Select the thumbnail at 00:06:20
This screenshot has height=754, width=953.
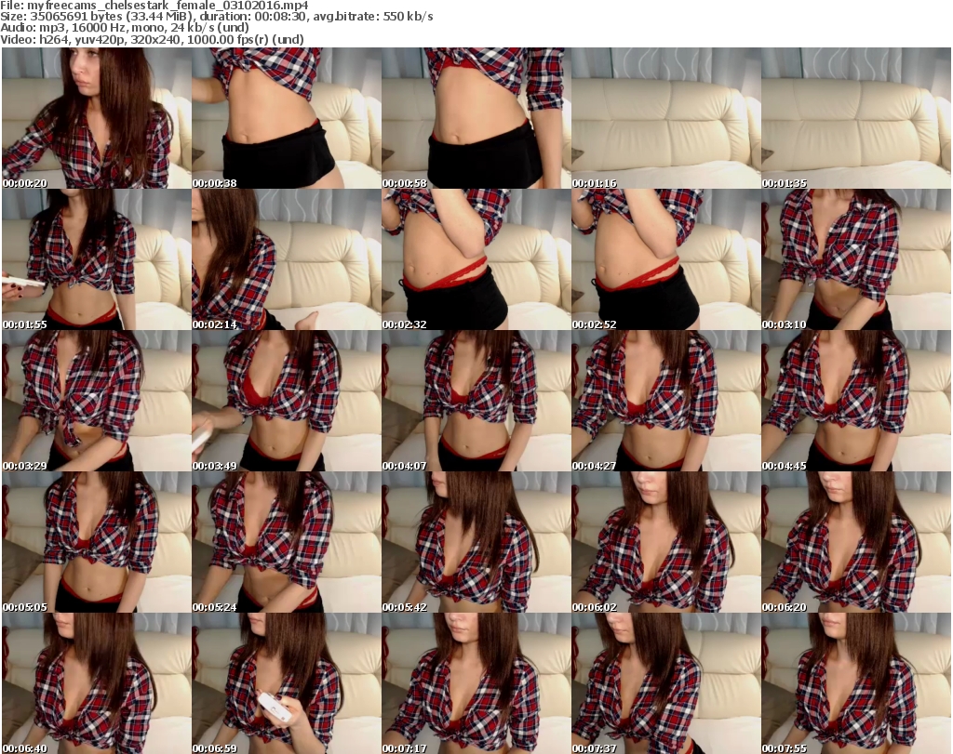click(856, 542)
